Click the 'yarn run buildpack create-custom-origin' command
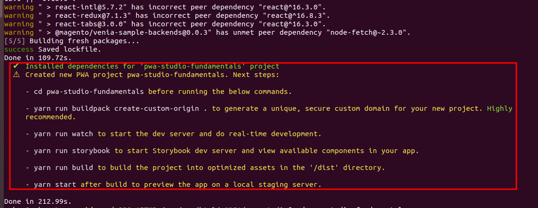Viewport: 538px width, 208px height. (121, 109)
